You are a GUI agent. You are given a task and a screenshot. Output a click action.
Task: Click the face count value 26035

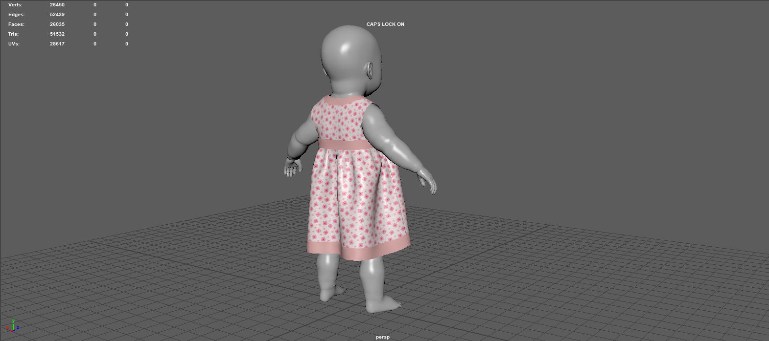57,24
